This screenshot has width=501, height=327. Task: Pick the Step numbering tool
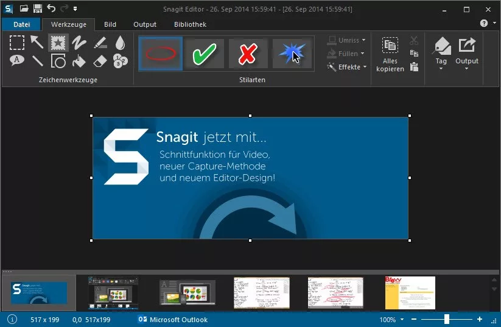(121, 61)
